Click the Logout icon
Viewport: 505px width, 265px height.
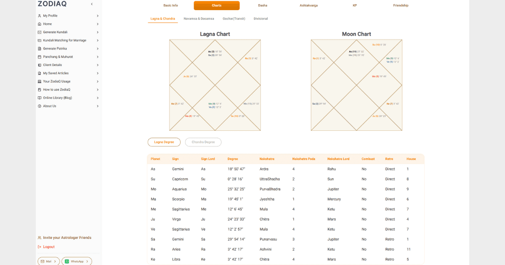pos(40,247)
